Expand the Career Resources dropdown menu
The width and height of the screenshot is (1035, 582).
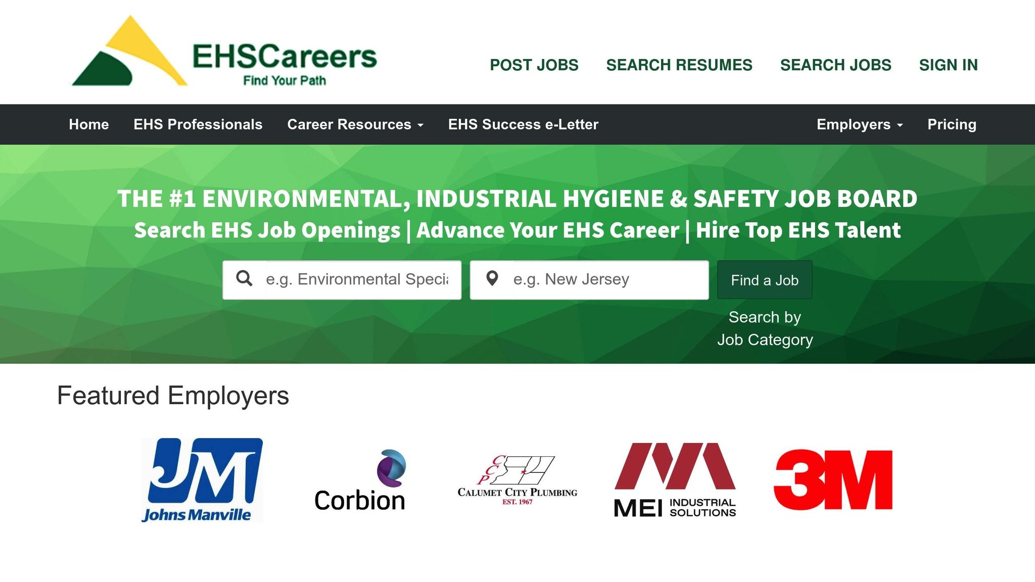355,125
